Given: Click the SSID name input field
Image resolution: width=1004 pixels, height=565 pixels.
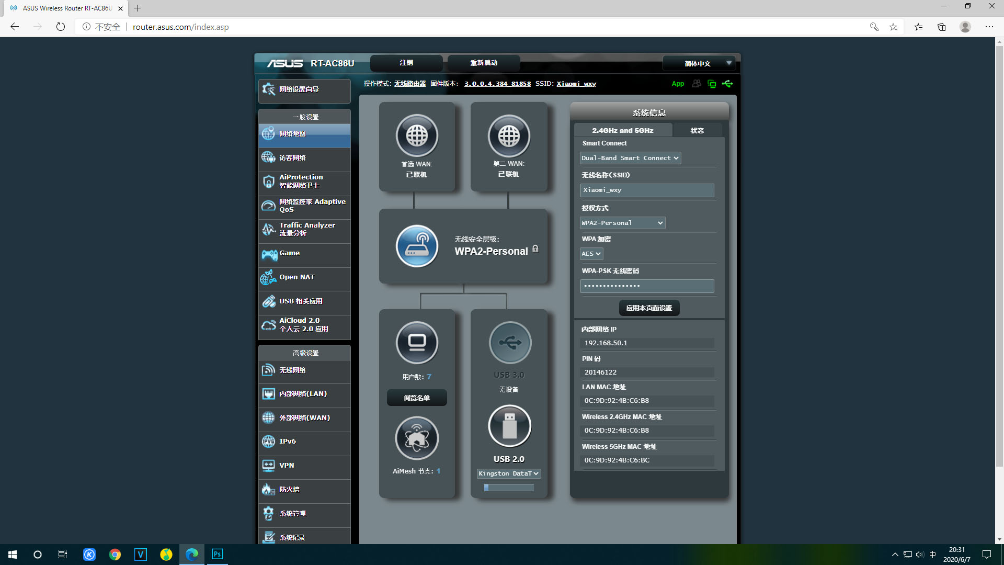Looking at the screenshot, I should tap(647, 190).
